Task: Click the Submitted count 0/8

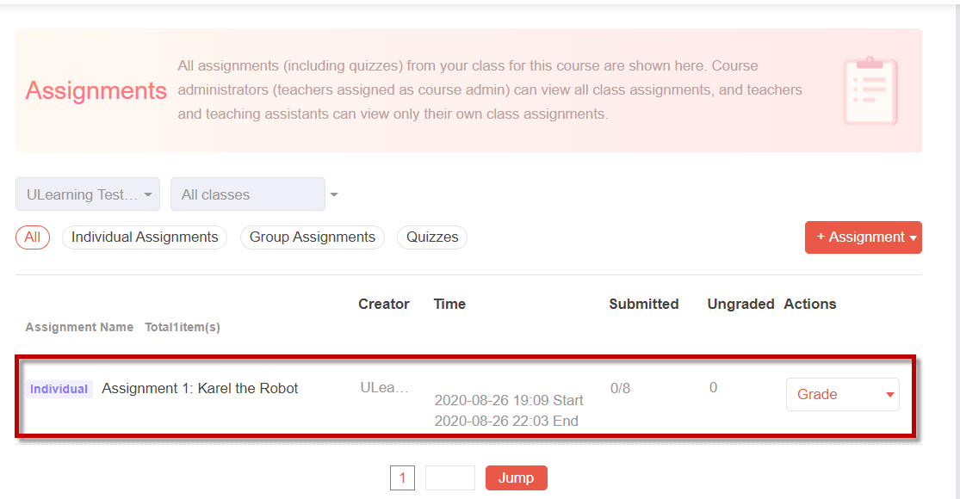Action: pos(620,388)
